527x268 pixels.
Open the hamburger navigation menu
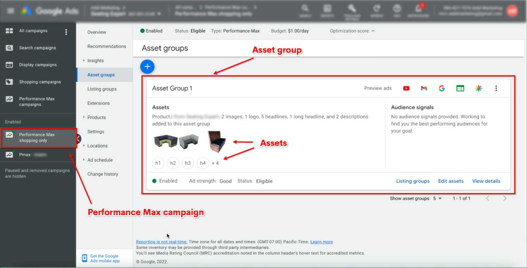pyautogui.click(x=10, y=10)
